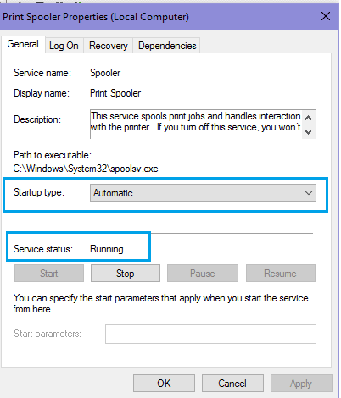Open the Log On tab

point(64,46)
